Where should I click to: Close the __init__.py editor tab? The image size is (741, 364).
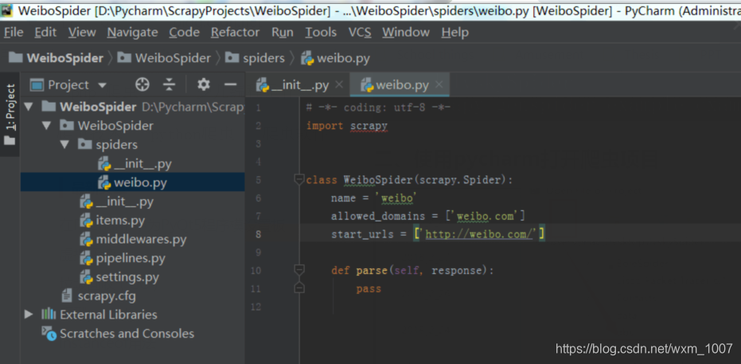[x=338, y=85]
